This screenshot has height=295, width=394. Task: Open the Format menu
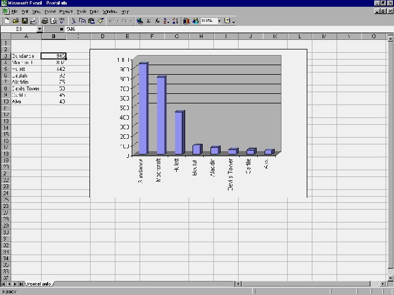[x=66, y=11]
